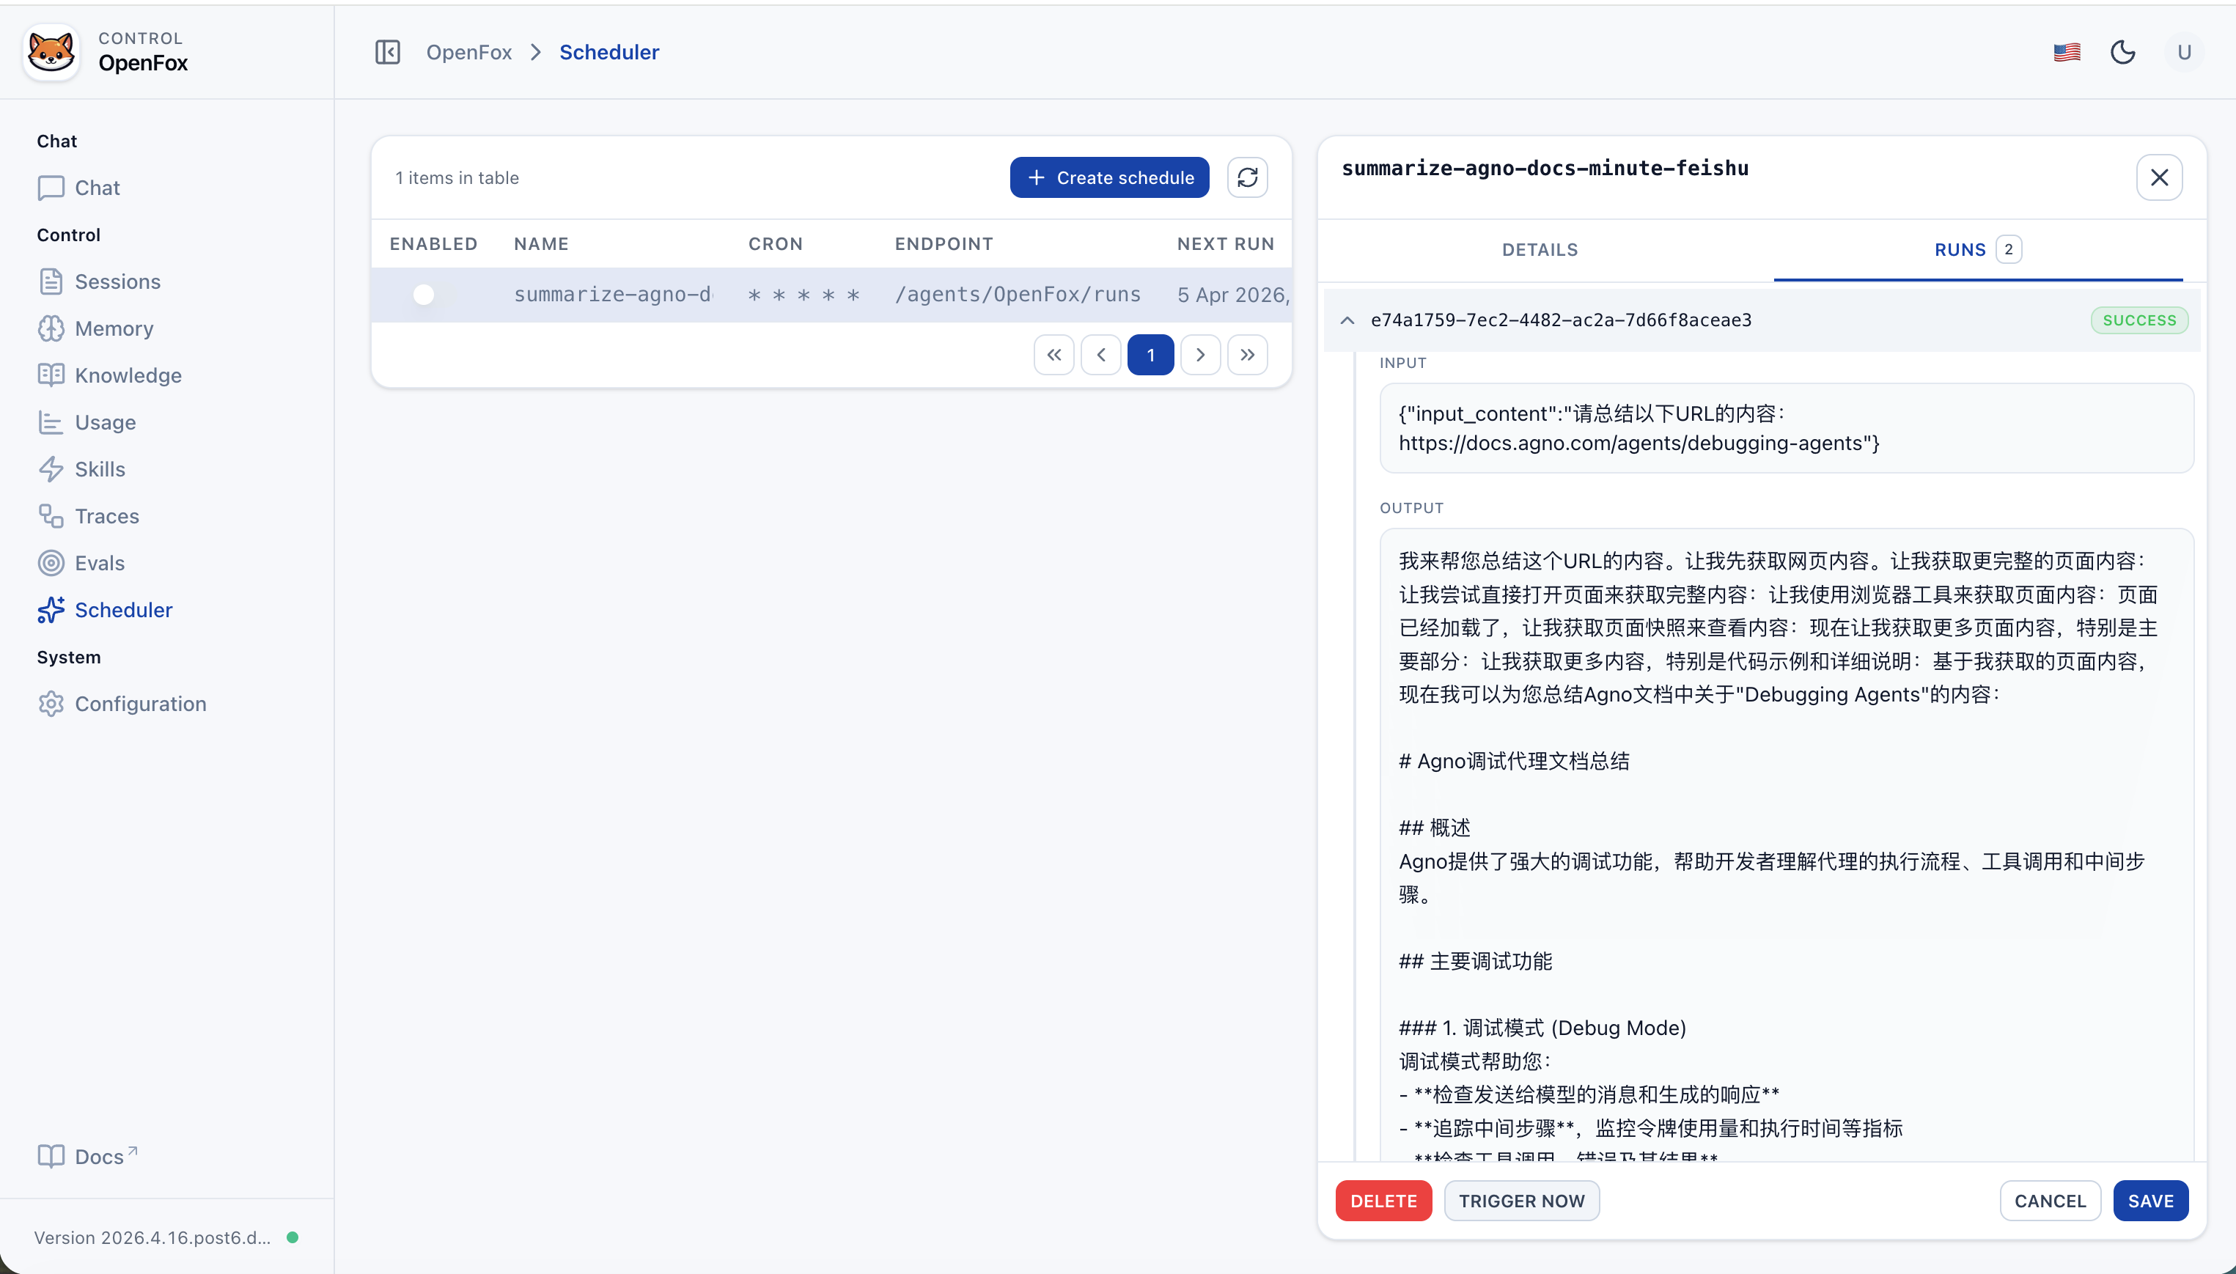Go to the last page of results
This screenshot has height=1274, width=2236.
click(x=1247, y=354)
